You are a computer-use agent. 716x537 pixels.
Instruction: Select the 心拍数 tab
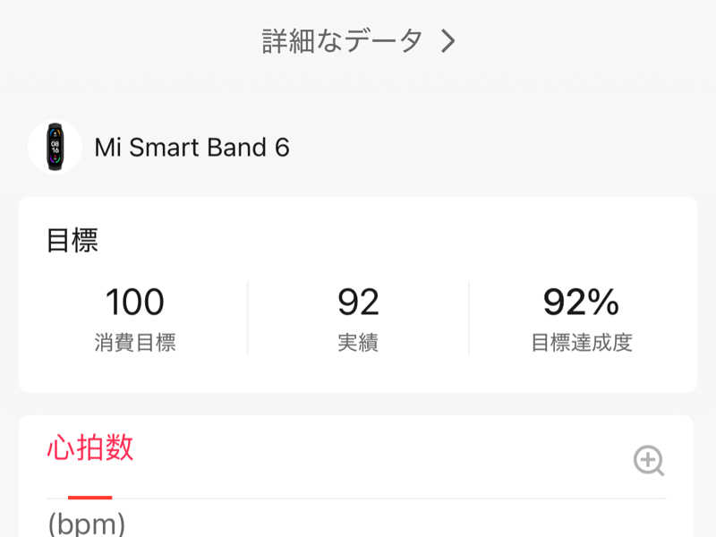point(90,447)
